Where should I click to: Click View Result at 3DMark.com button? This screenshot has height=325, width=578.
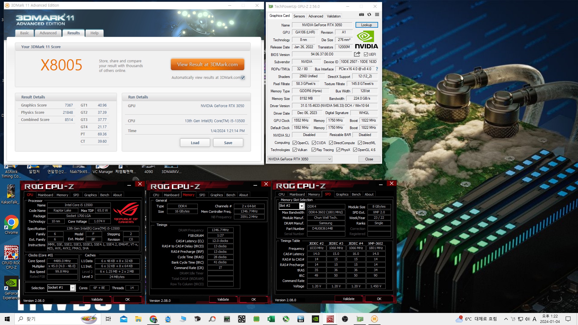pyautogui.click(x=207, y=64)
